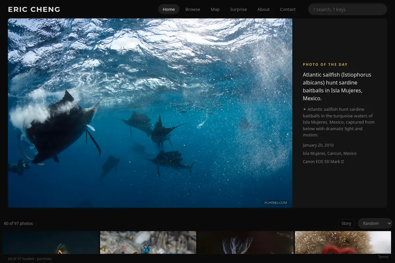This screenshot has height=263, width=395.
Task: Open the white coral branch thumbnail
Action: click(246, 243)
